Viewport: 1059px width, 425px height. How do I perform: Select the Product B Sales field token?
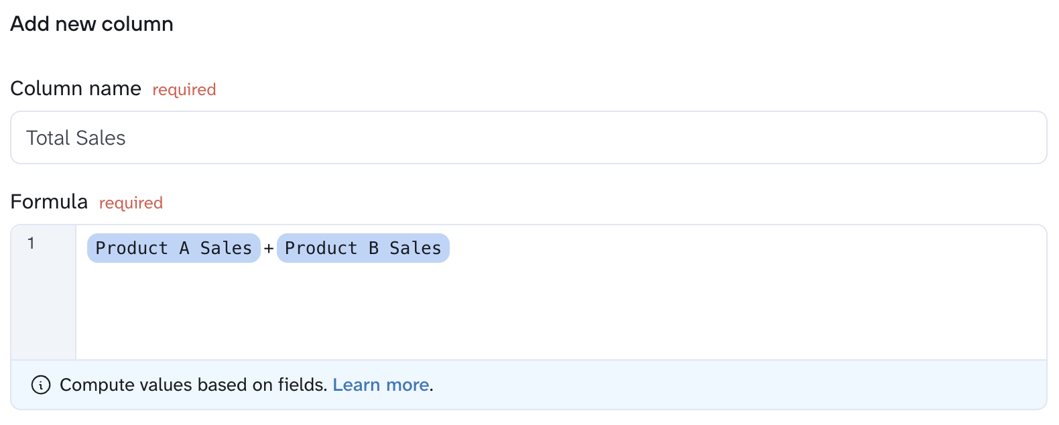(x=363, y=248)
